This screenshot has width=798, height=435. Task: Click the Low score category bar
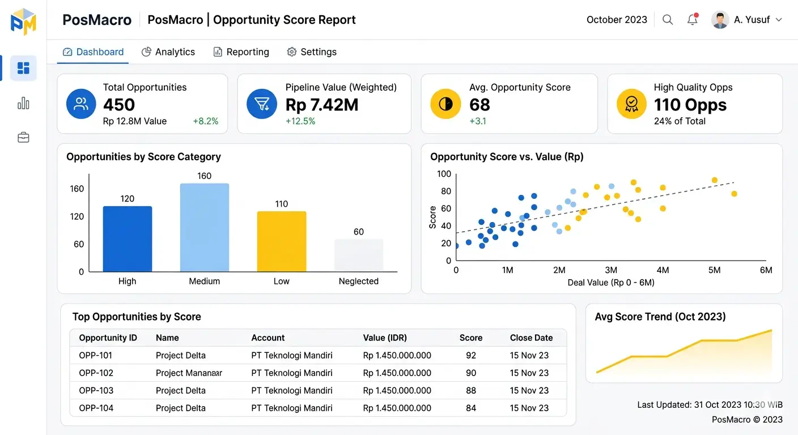coord(282,242)
